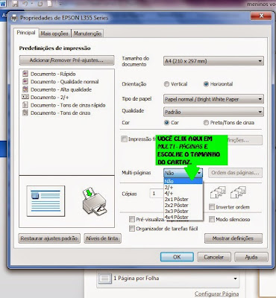Select 2/+ in the Multi-páginas list
The height and width of the screenshot is (298, 276).
pos(184,187)
